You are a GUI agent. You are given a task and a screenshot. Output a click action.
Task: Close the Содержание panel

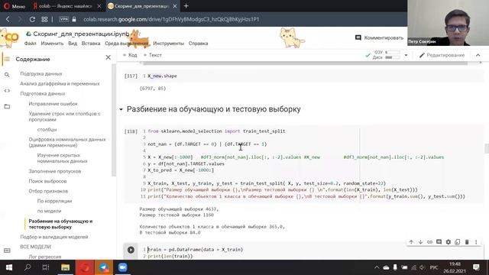point(108,57)
